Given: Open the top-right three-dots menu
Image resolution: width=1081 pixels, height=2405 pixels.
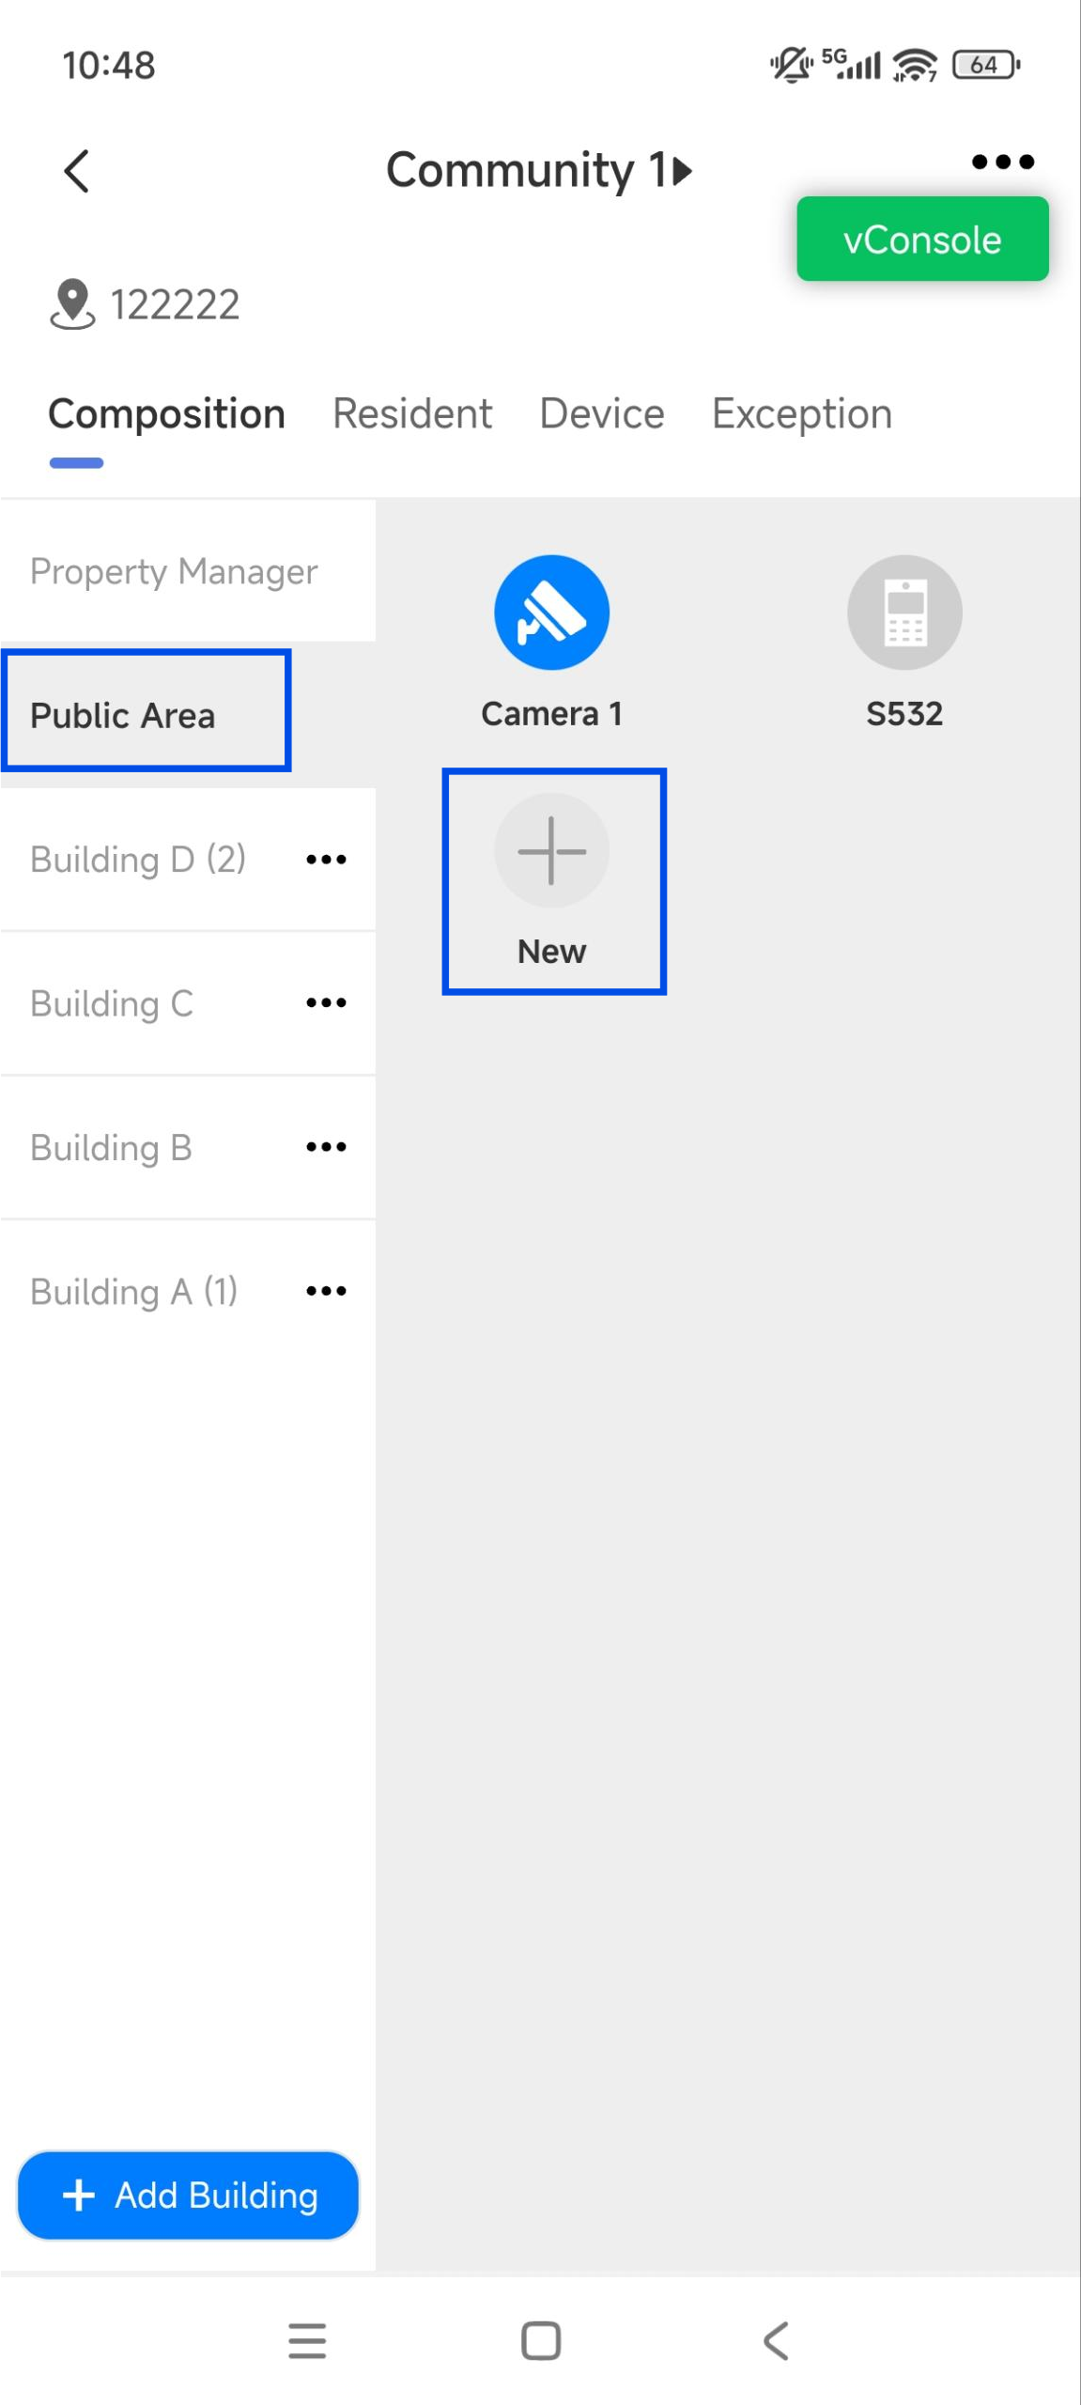Looking at the screenshot, I should 1003,162.
